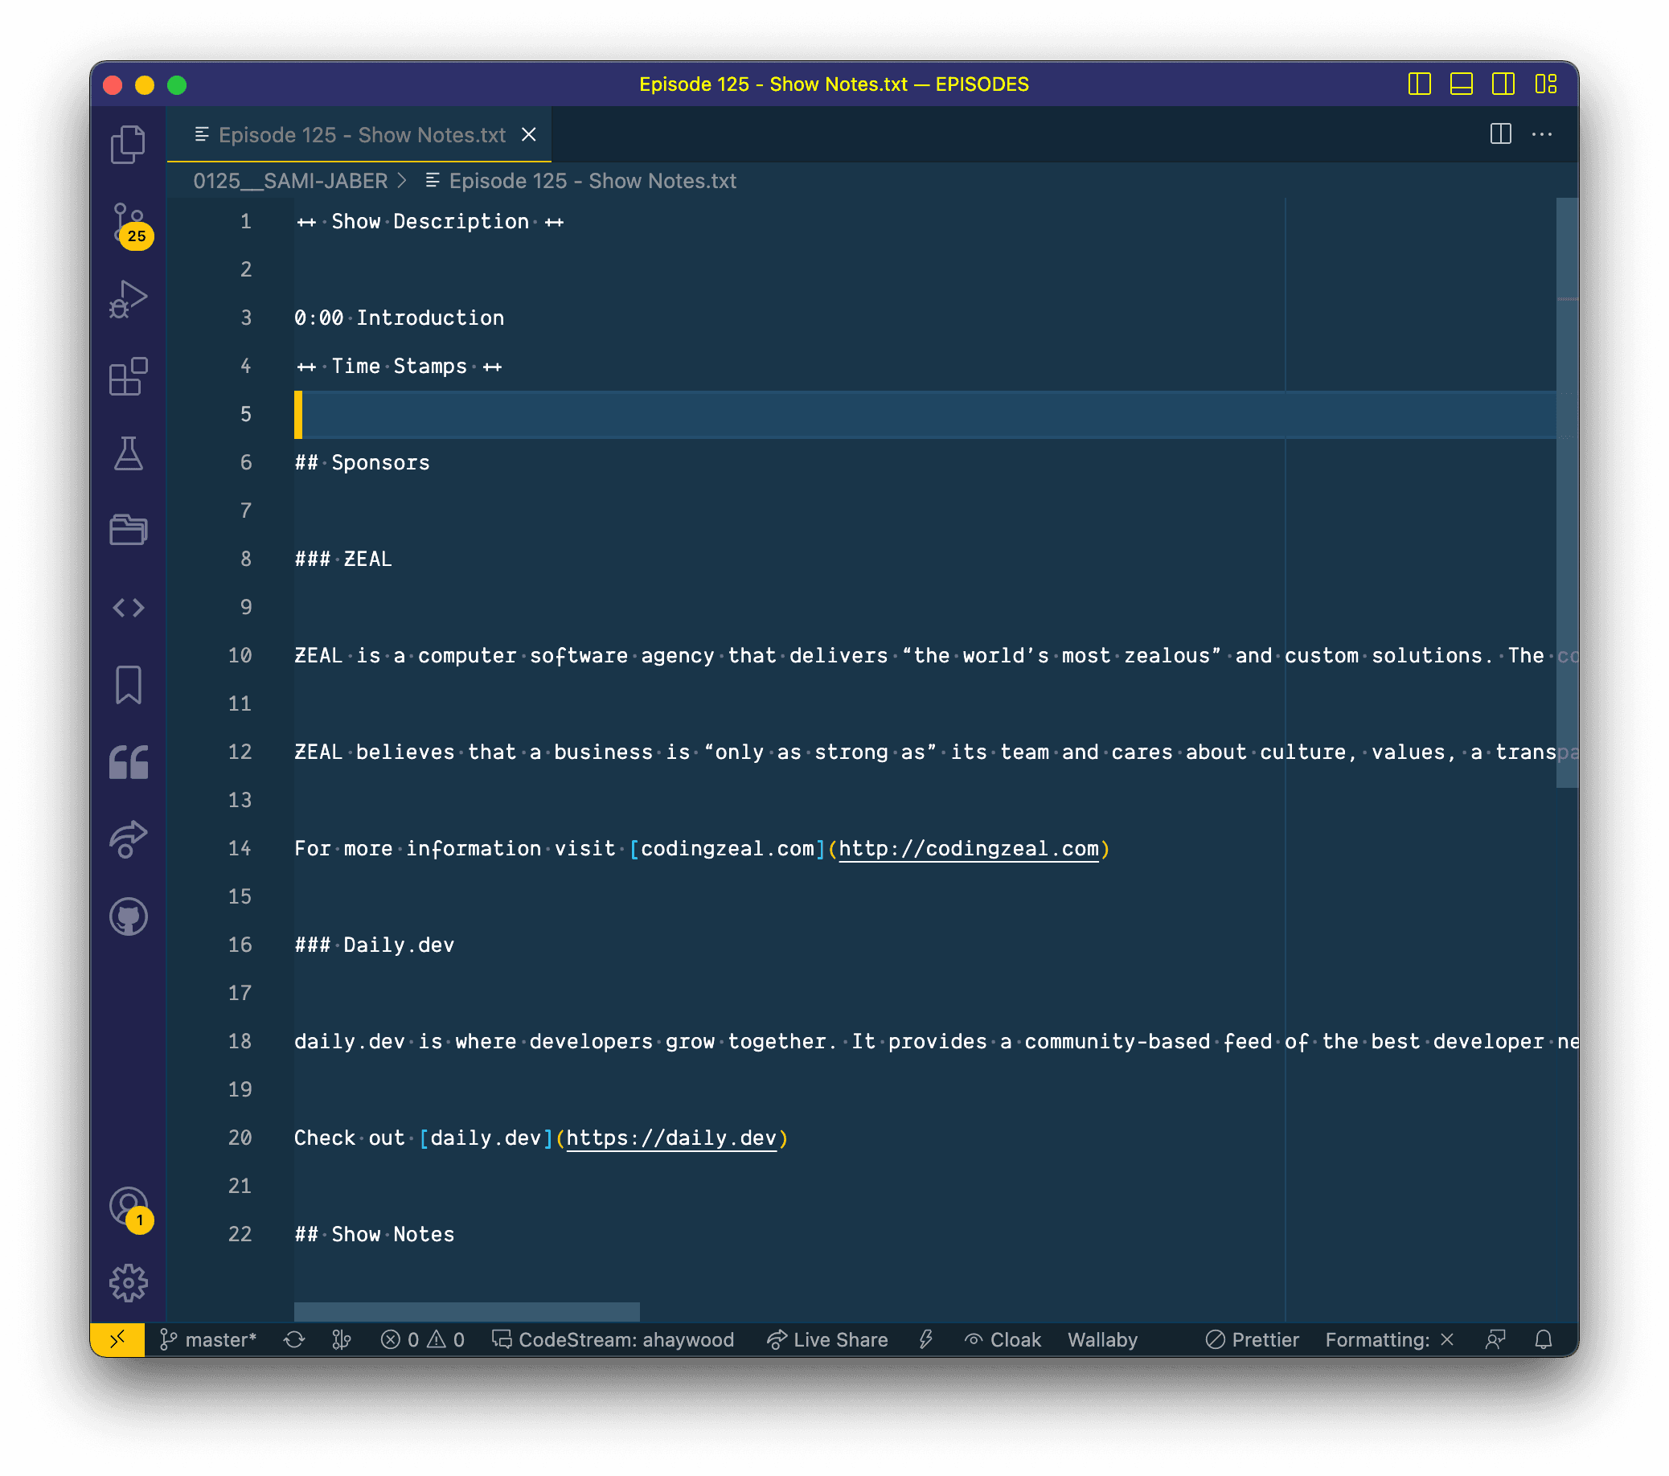Viewport: 1669px width, 1476px height.
Task: Select the Episode 125 - Show Notes.txt tab
Action: point(359,135)
